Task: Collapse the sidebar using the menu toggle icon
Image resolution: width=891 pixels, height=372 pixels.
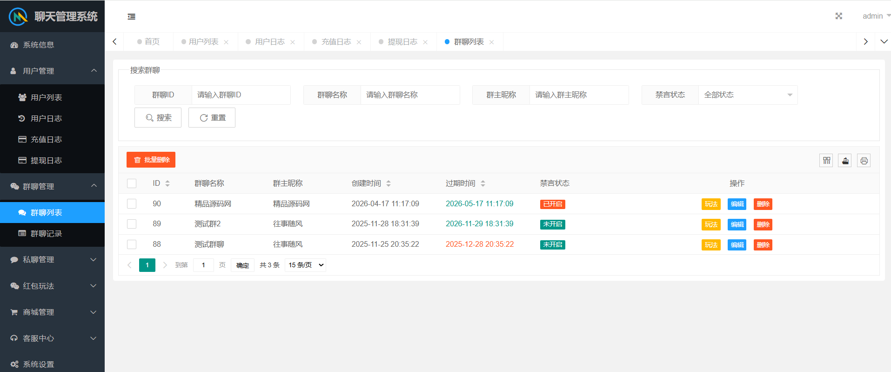Action: point(132,17)
